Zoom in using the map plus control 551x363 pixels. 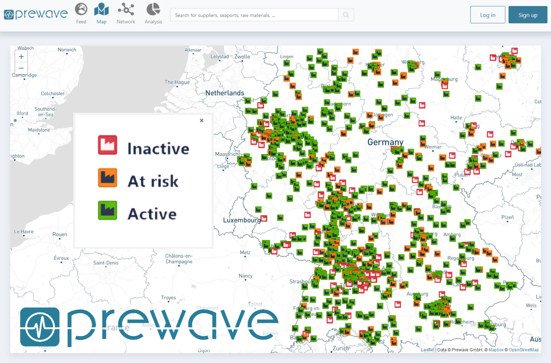pos(21,56)
